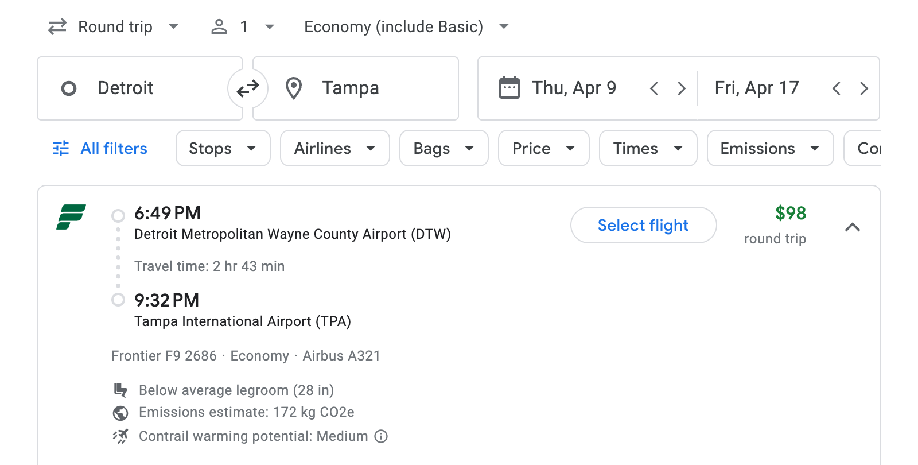
Task: Click the swap origin and destination icon
Action: pyautogui.click(x=247, y=88)
